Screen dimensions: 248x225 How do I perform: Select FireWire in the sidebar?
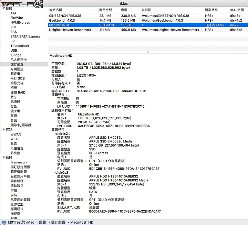(17, 18)
